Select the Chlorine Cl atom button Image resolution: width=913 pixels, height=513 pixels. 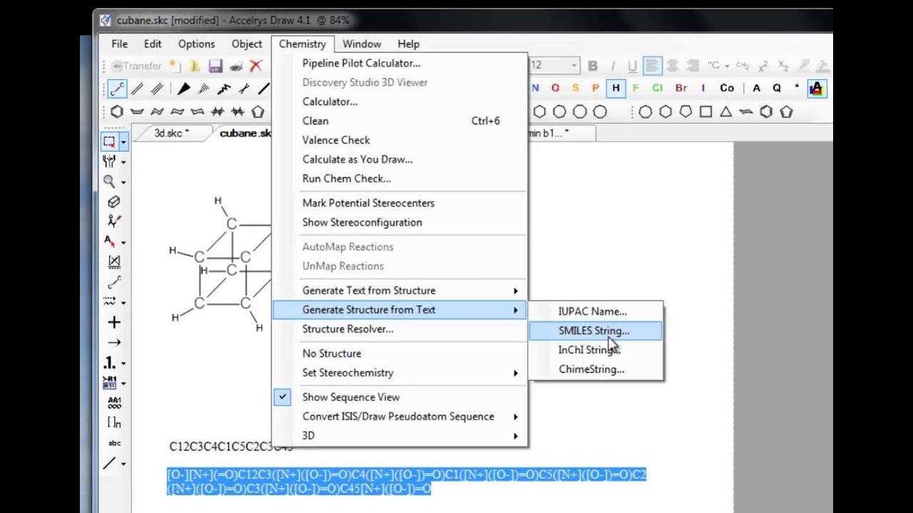[657, 88]
